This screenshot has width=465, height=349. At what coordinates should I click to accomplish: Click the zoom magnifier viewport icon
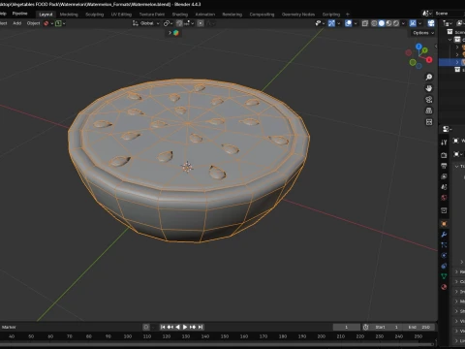[x=429, y=77]
